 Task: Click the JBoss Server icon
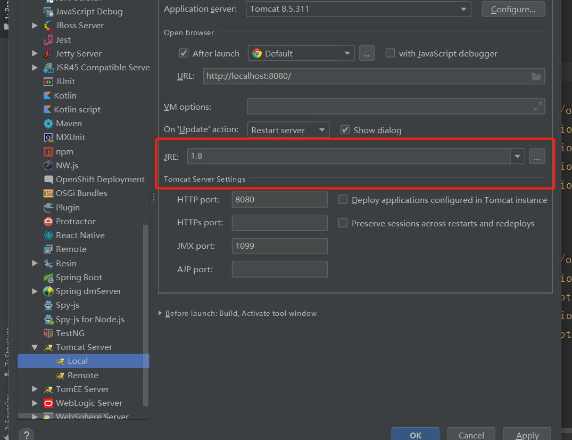tap(48, 26)
